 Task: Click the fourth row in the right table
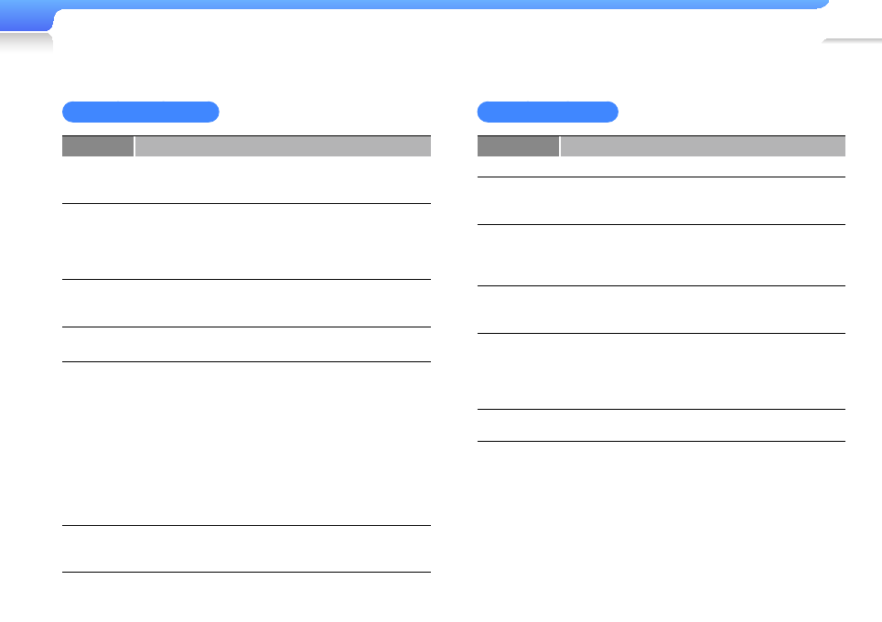click(661, 309)
